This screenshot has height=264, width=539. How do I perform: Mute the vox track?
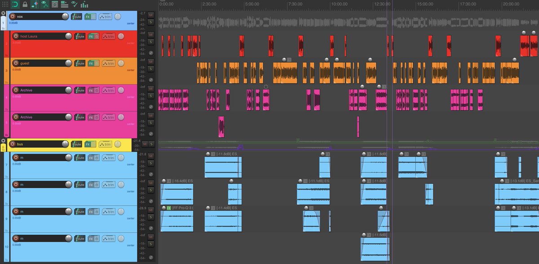coord(151,15)
